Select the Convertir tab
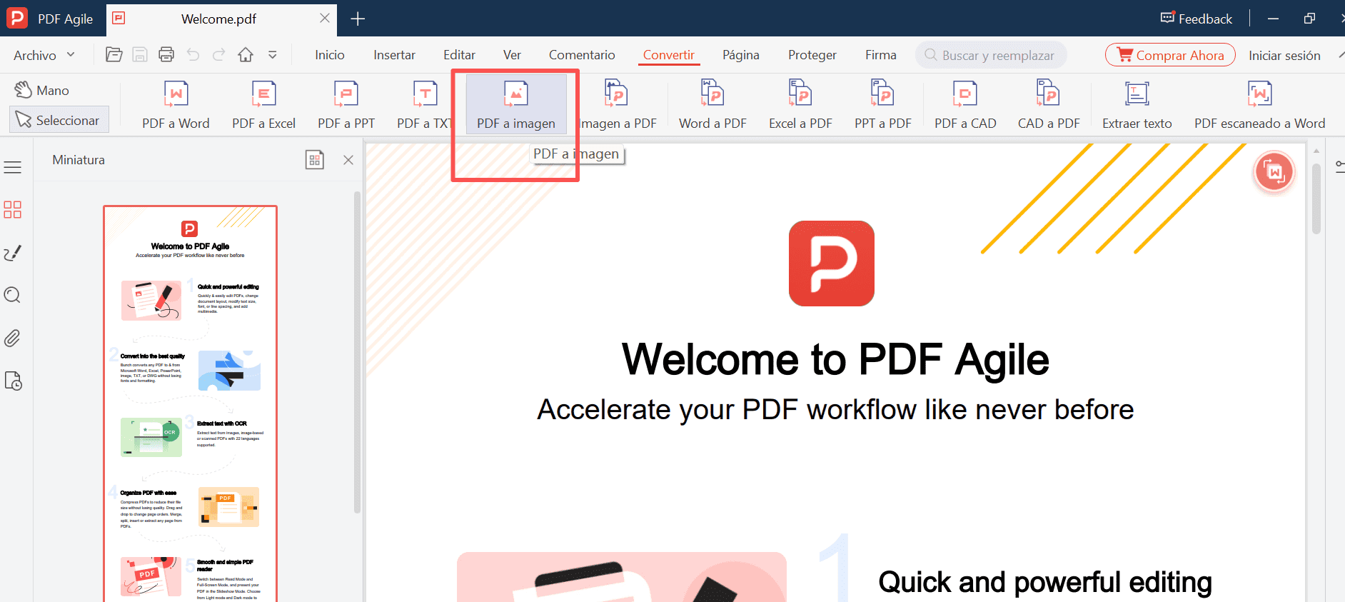 click(x=669, y=55)
